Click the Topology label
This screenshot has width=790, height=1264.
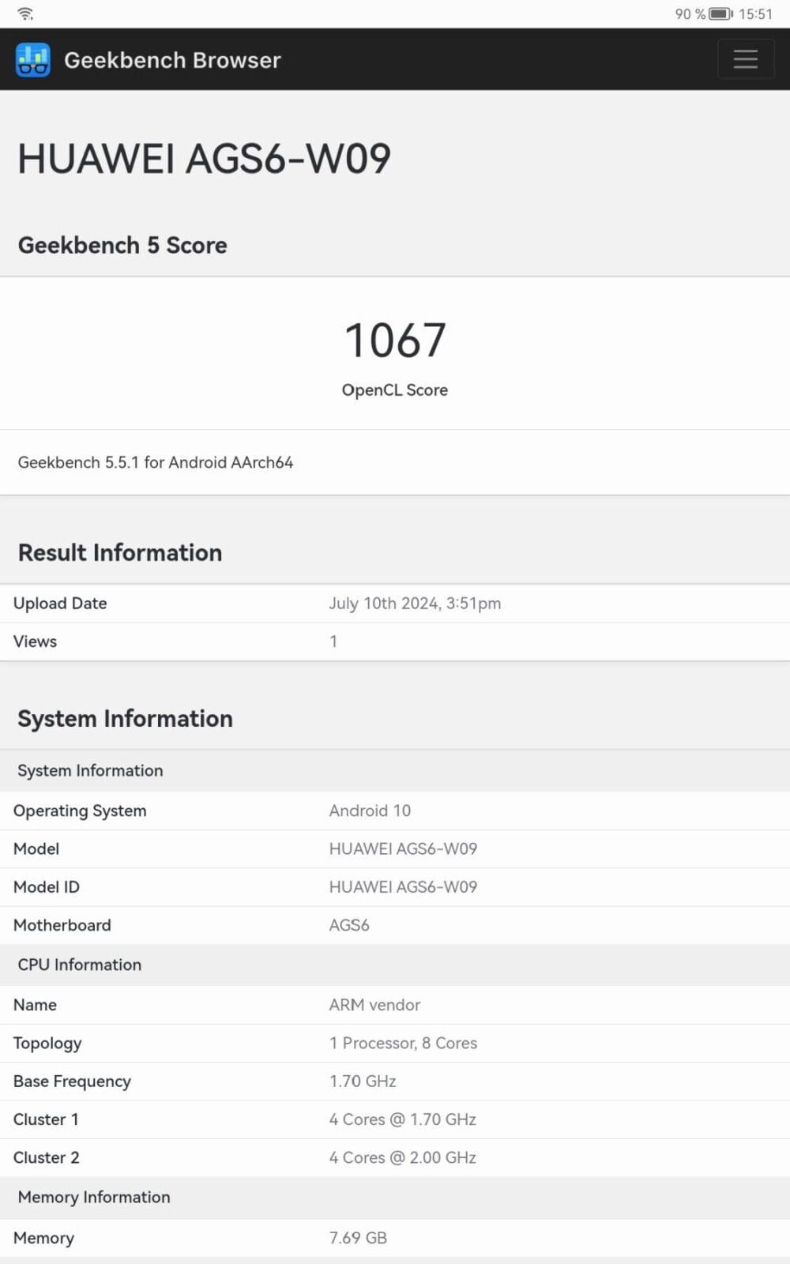click(x=47, y=1044)
